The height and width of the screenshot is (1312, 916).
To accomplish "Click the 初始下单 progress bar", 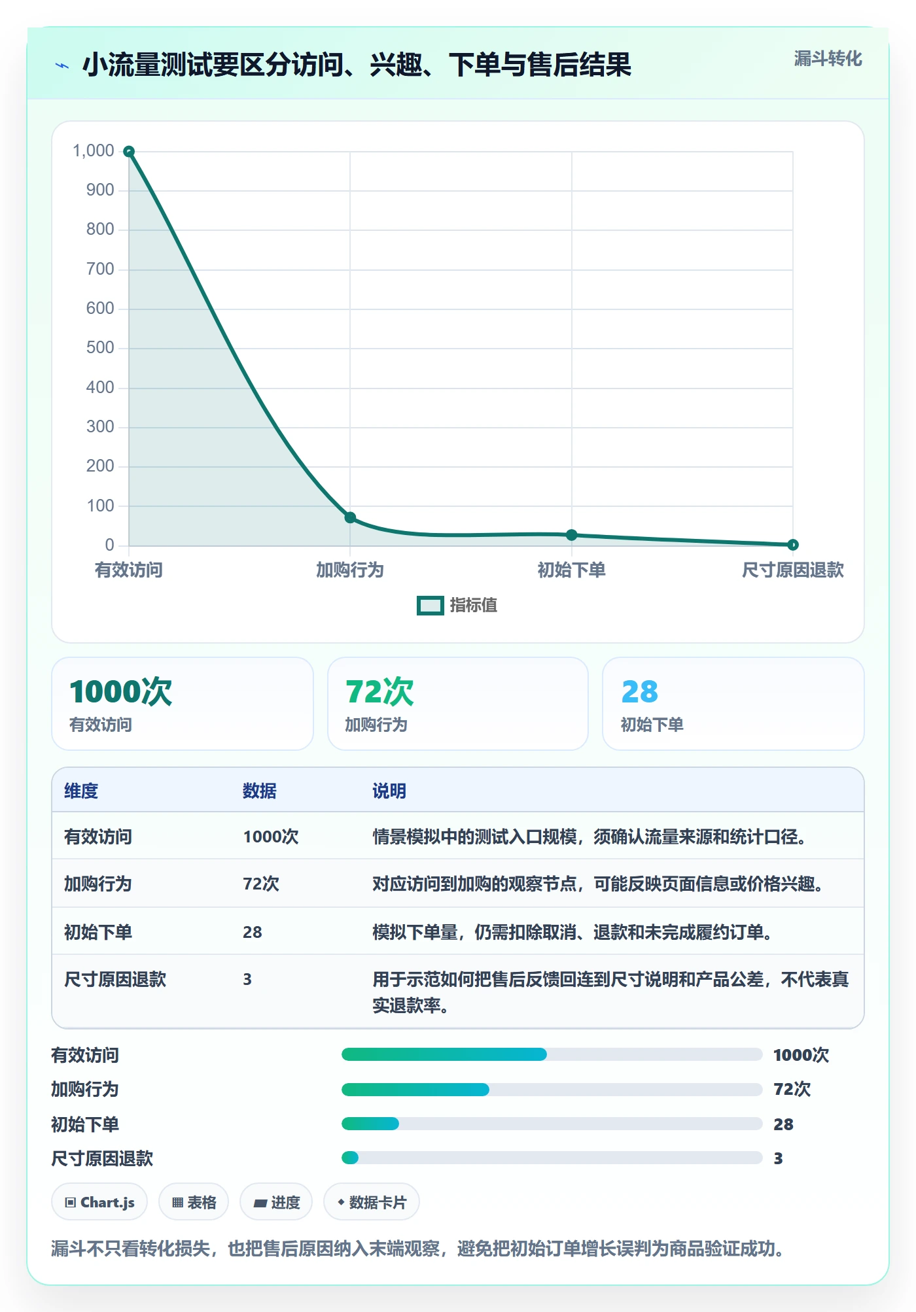I will tap(552, 1124).
